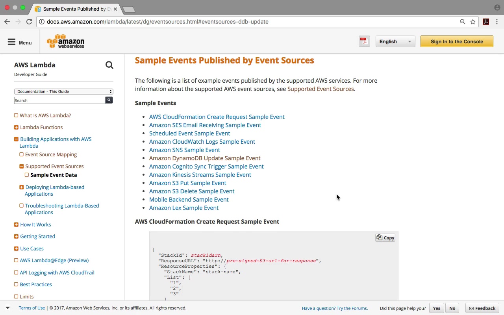This screenshot has height=315, width=504.
Task: Click the Adobe Acrobat extension icon
Action: coord(486,22)
